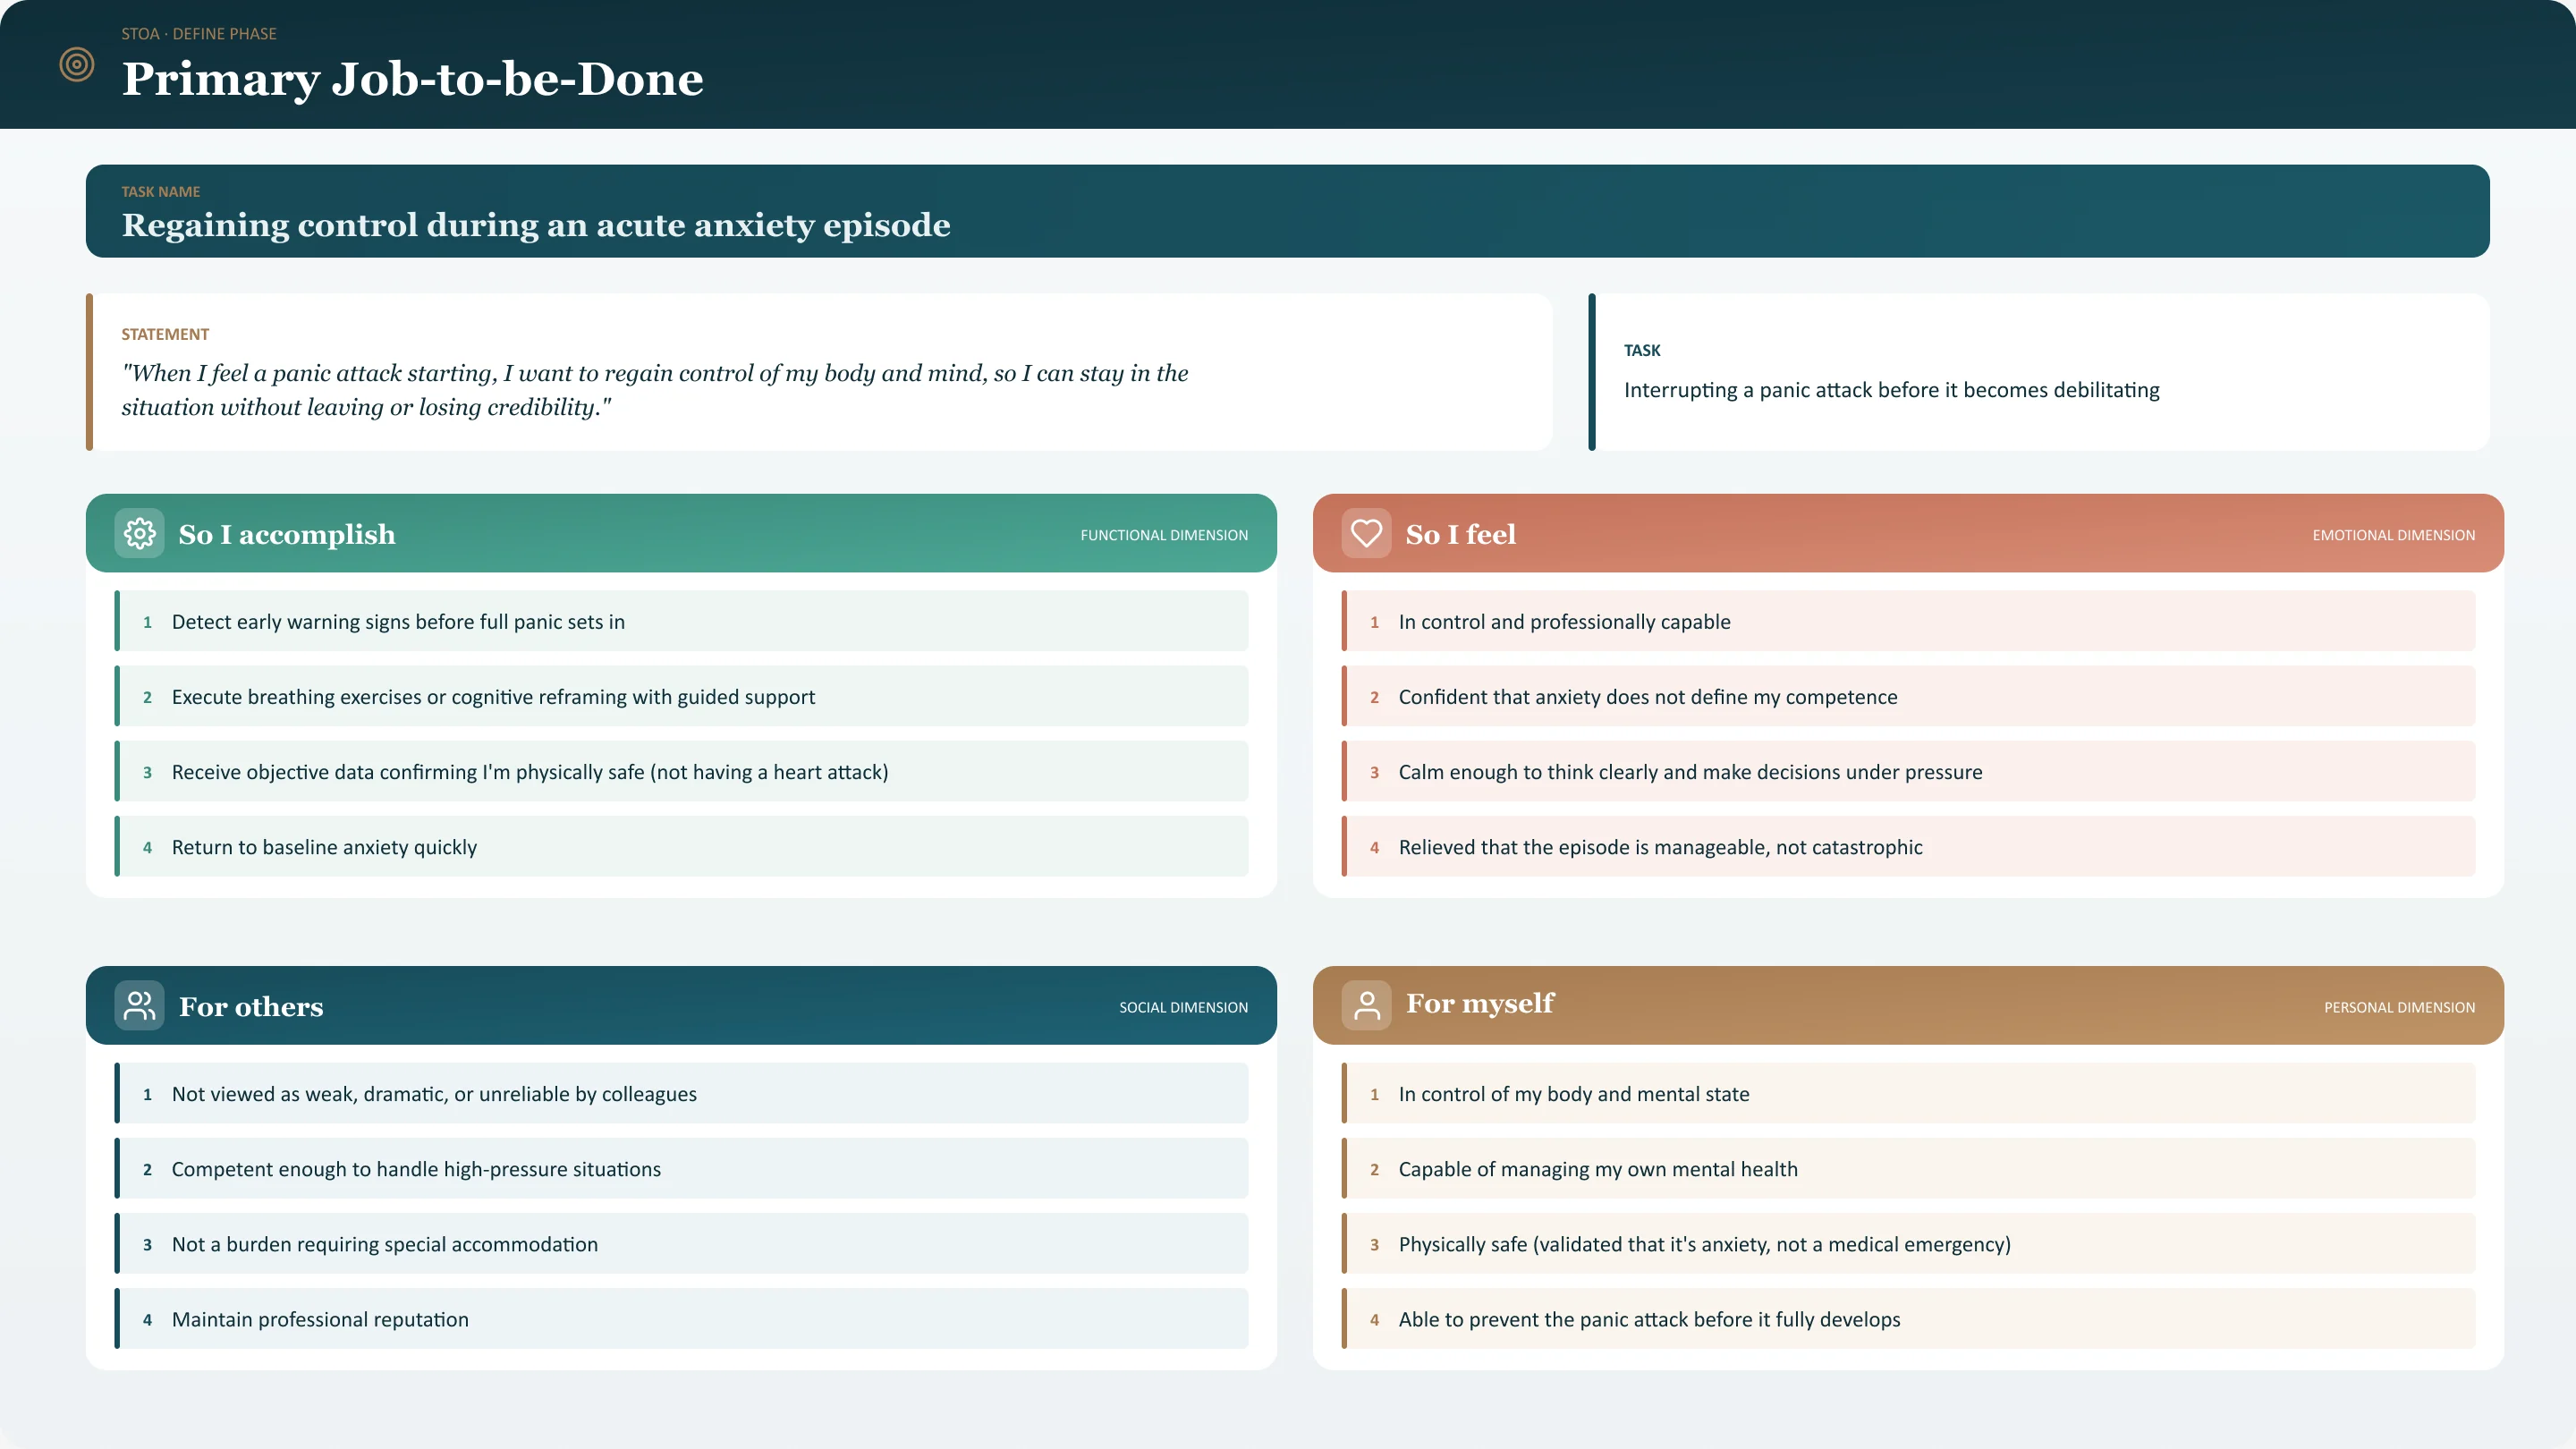The image size is (2576, 1449).
Task: Click the 'Physically safe (validated that it's anxiety...)' row
Action: tap(1908, 1243)
